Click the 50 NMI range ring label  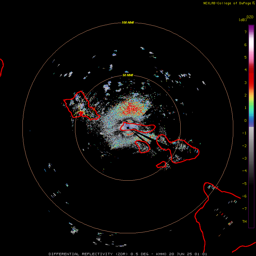[x=128, y=75]
